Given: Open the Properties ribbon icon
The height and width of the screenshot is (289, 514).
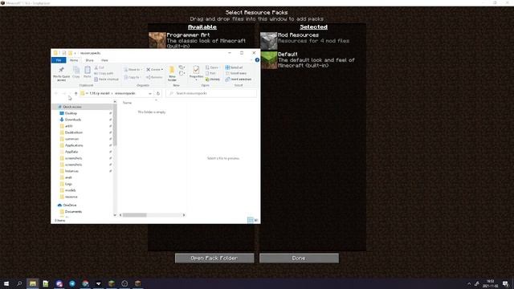Looking at the screenshot, I should (196, 73).
